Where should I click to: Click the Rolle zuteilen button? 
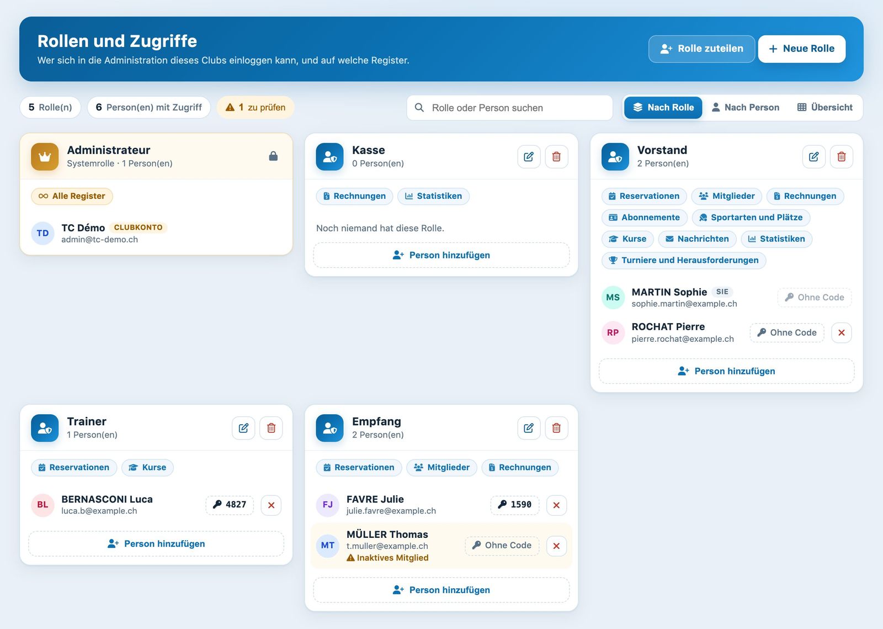coord(701,49)
